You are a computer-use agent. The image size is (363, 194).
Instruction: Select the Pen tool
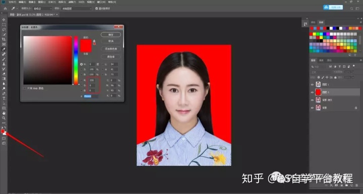[4, 94]
